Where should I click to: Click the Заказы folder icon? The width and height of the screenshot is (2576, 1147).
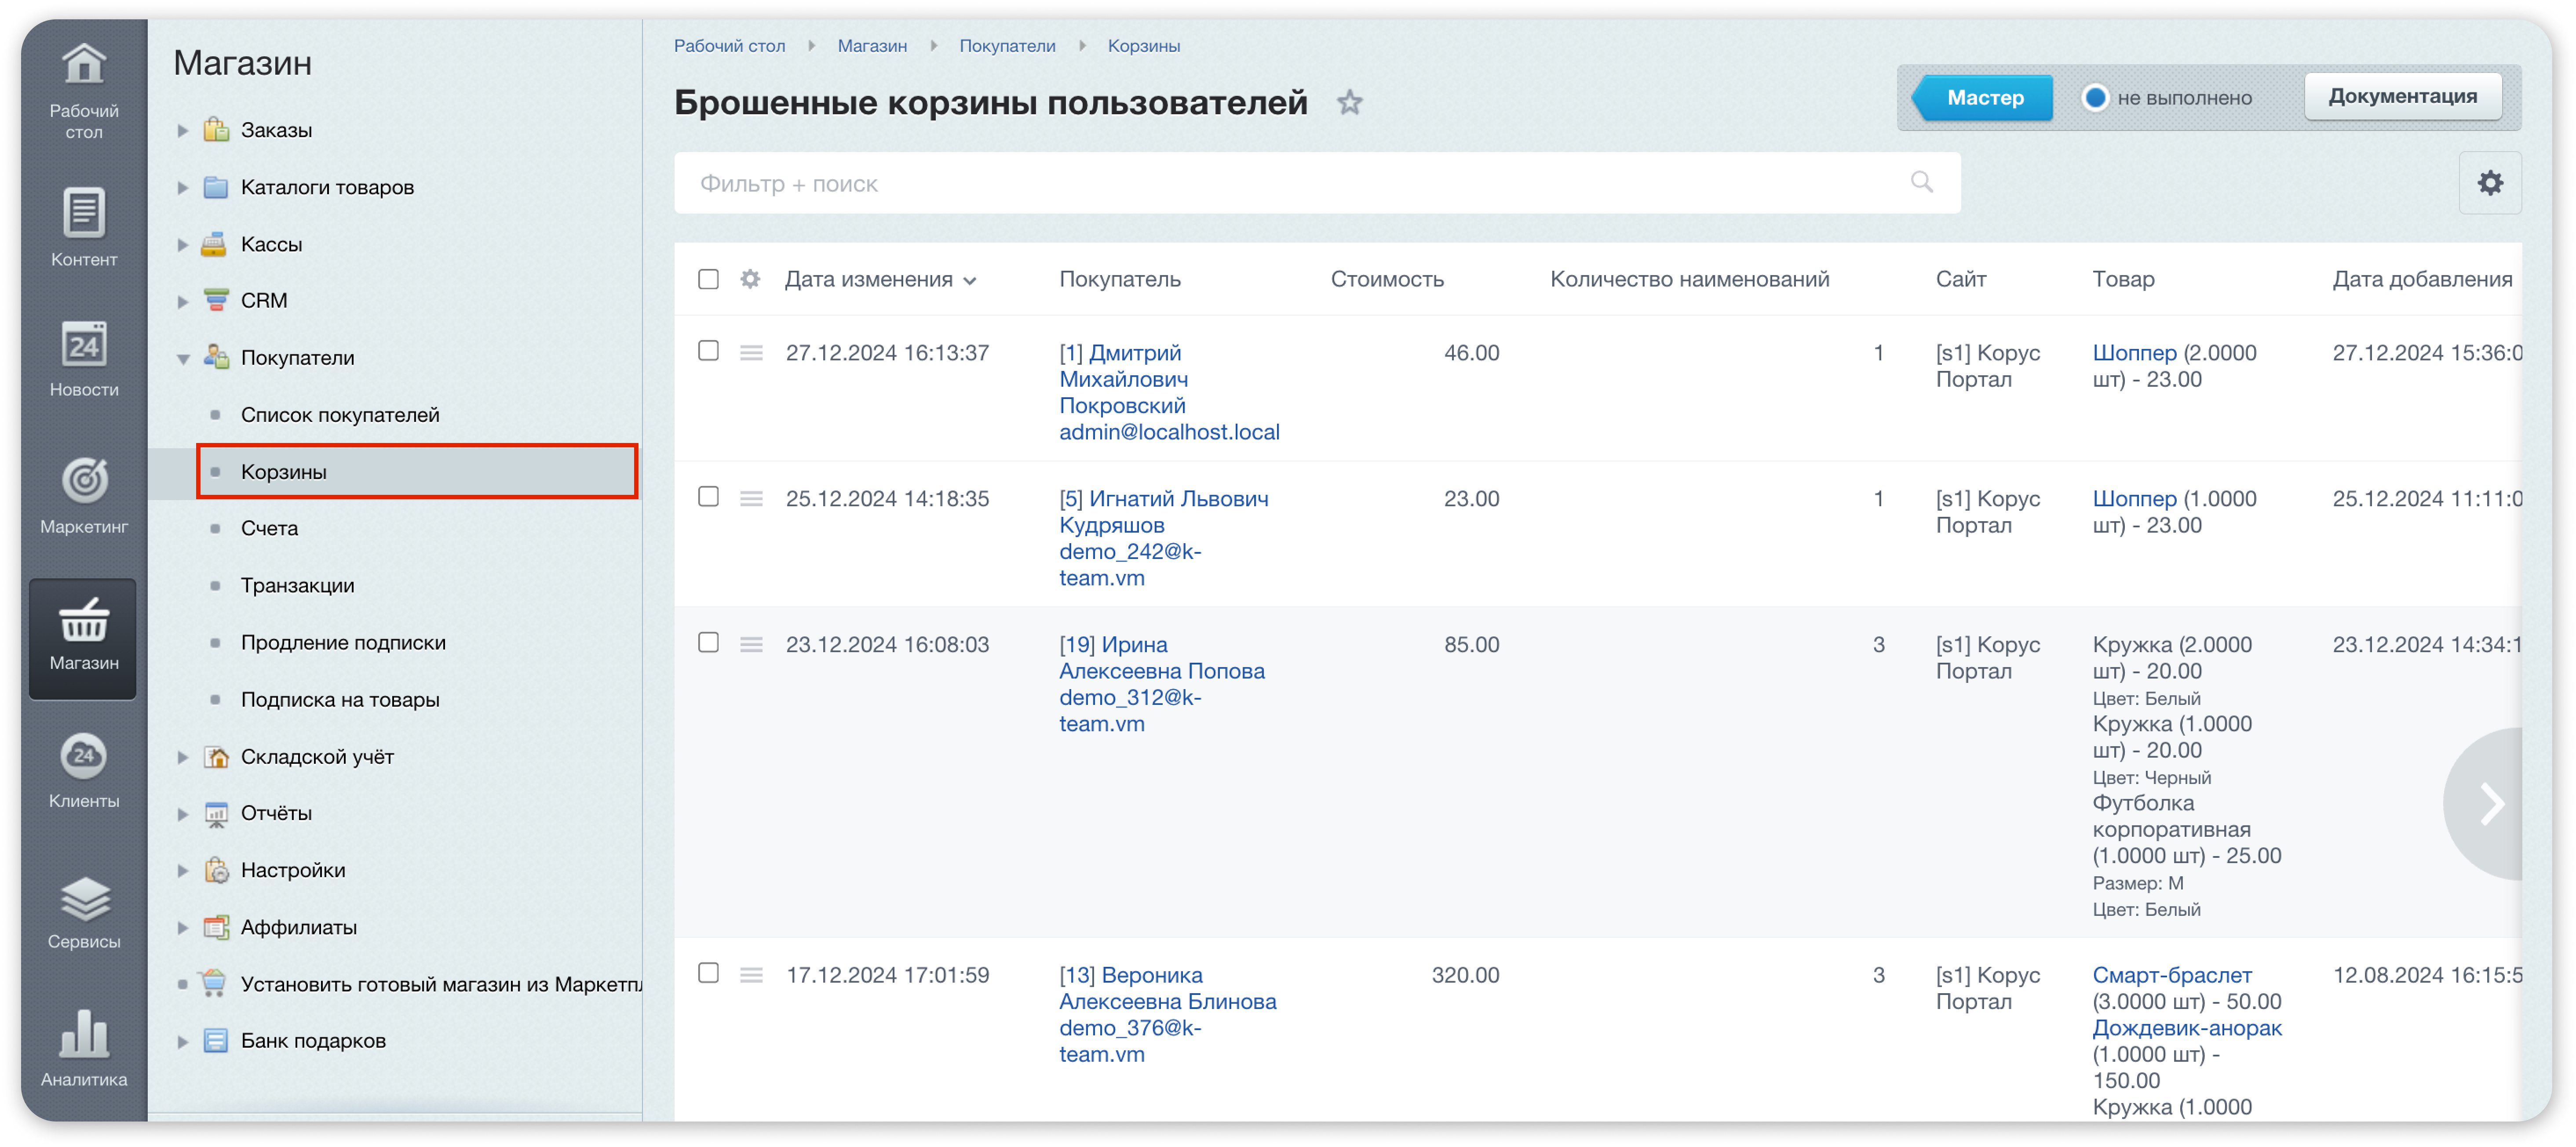(x=216, y=130)
